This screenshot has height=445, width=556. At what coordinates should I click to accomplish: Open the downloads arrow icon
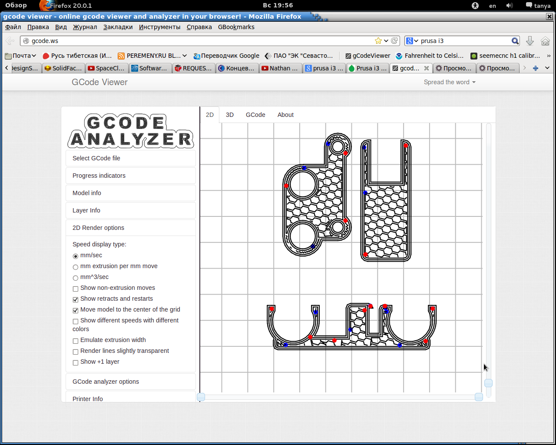(530, 41)
